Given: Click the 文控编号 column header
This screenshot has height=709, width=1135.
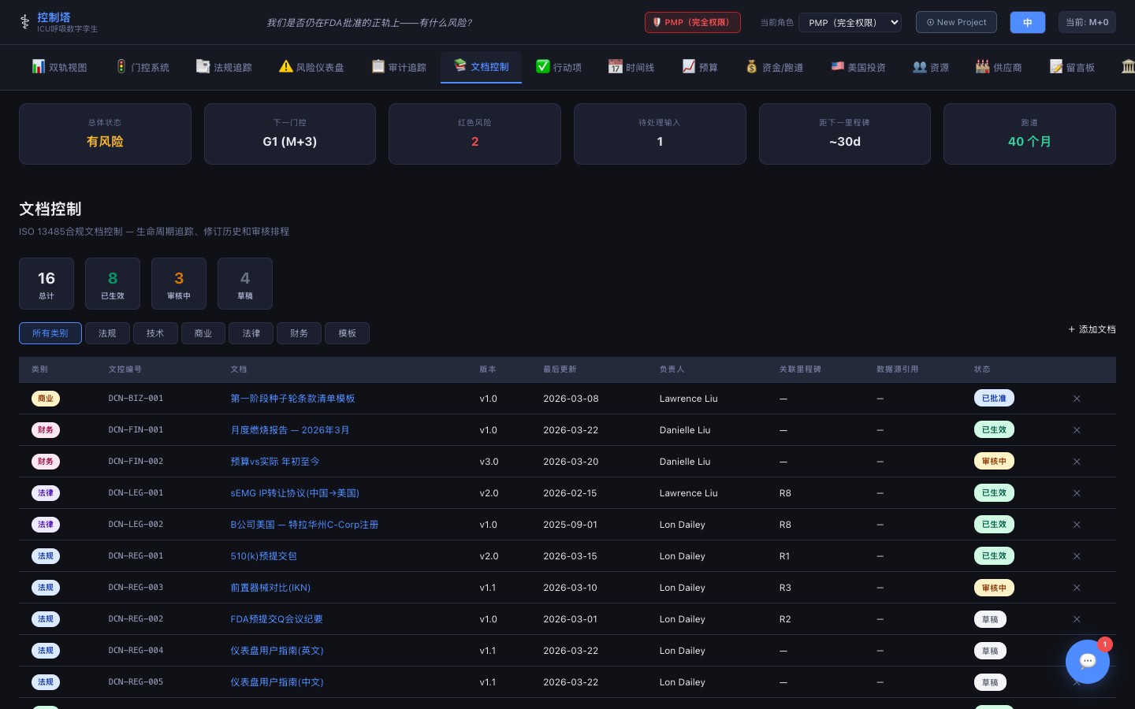Looking at the screenshot, I should (125, 369).
